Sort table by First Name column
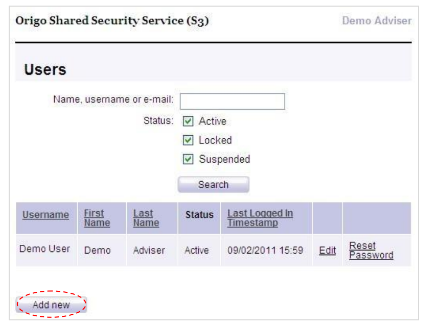This screenshot has width=439, height=327. [x=97, y=218]
